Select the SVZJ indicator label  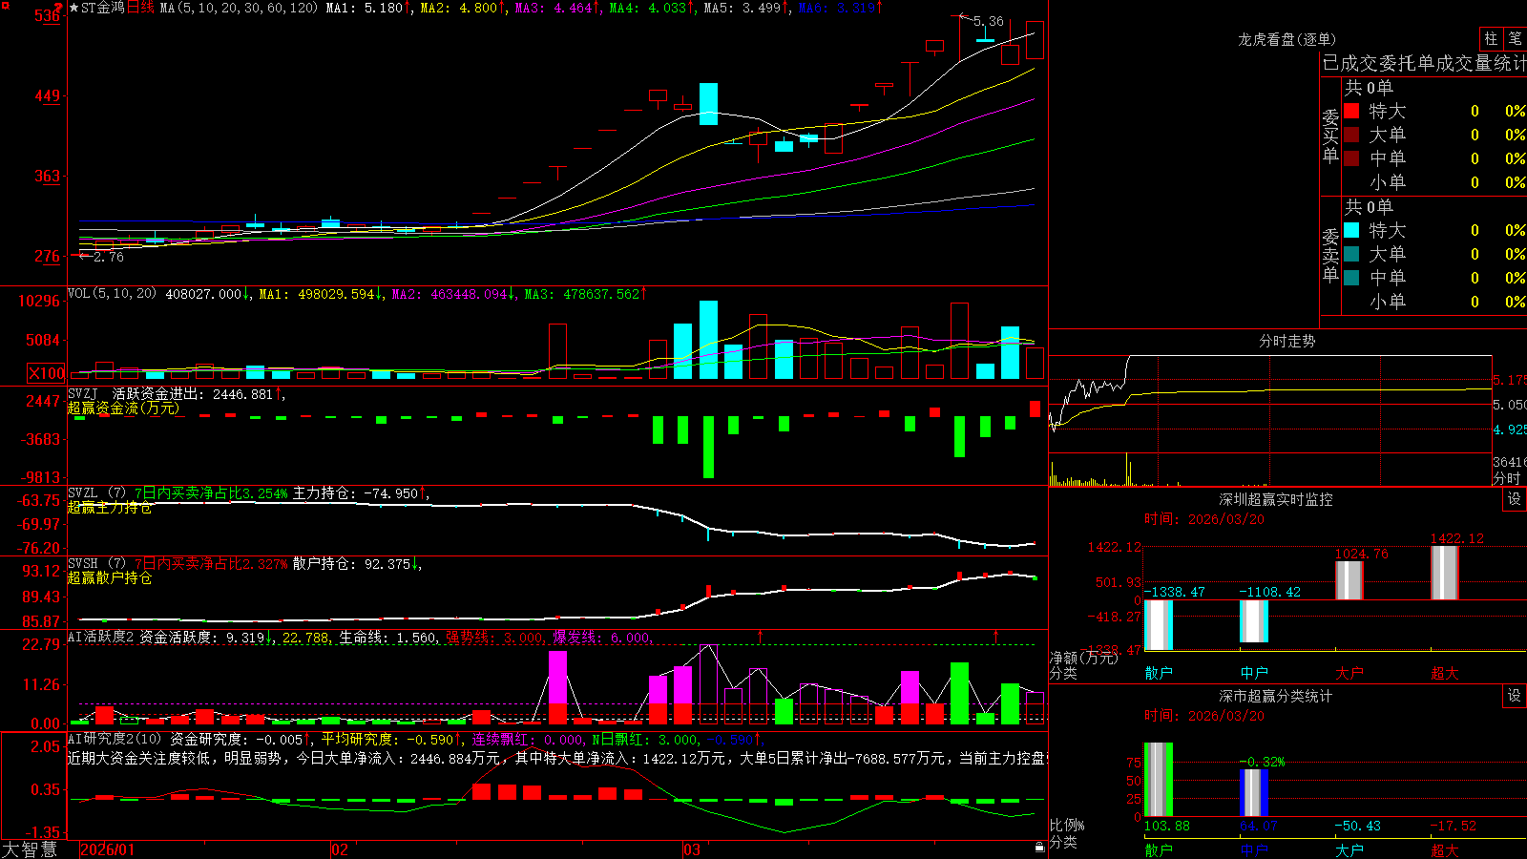[83, 393]
